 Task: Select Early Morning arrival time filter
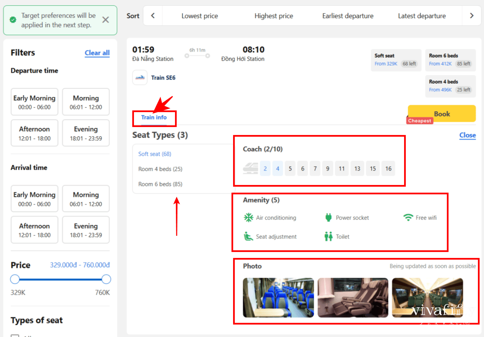click(x=34, y=199)
